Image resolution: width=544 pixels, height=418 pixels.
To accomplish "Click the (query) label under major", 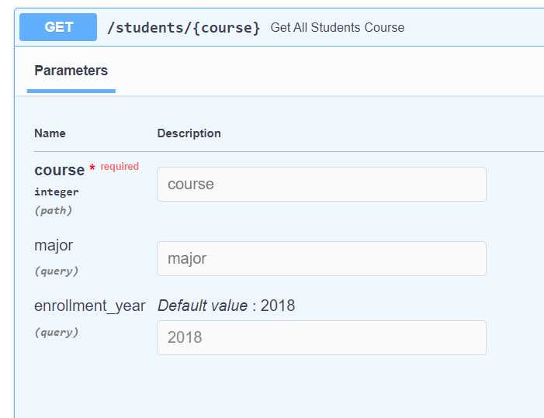I will point(56,271).
